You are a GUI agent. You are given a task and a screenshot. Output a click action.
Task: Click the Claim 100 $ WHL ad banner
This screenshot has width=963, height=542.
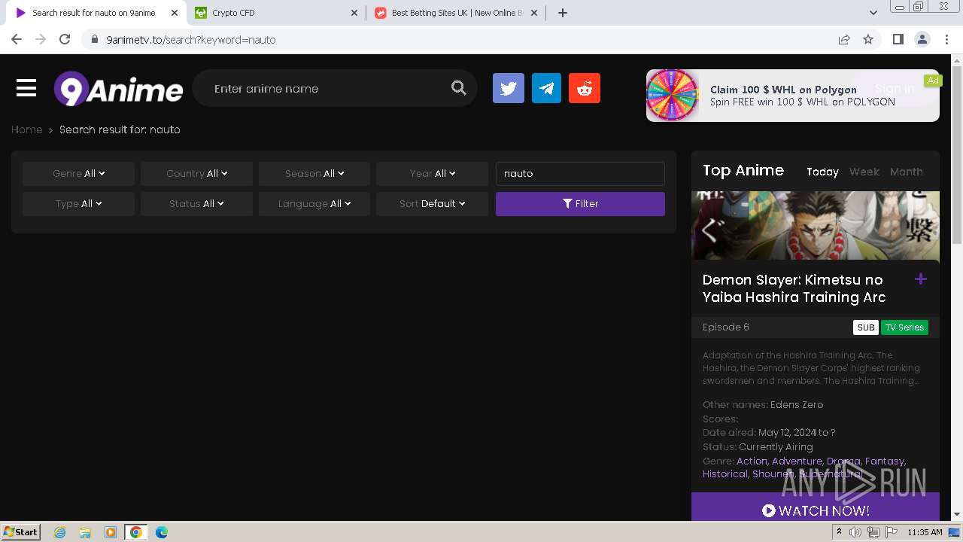793,96
